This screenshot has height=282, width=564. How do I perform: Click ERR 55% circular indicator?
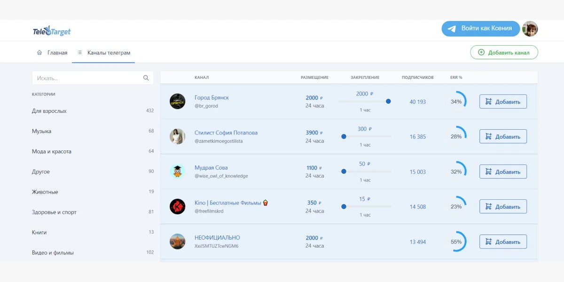coord(456,242)
